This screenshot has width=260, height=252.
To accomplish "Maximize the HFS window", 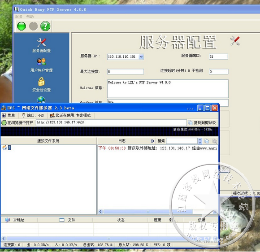I will click(207, 108).
